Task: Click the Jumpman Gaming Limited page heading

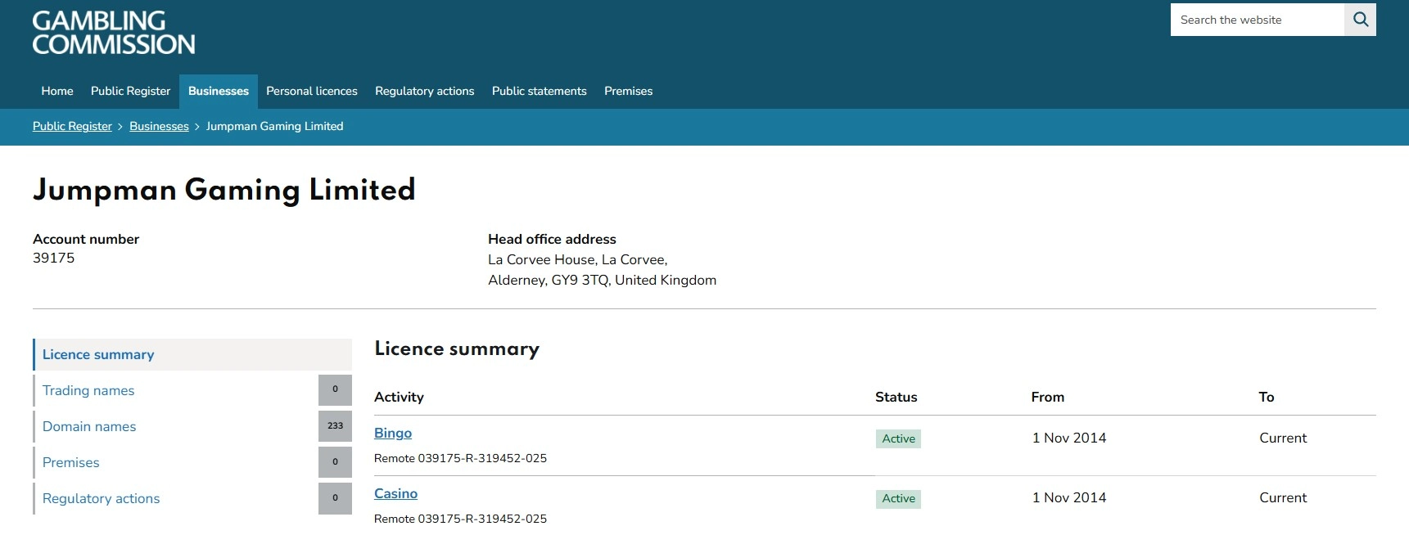Action: coord(224,190)
